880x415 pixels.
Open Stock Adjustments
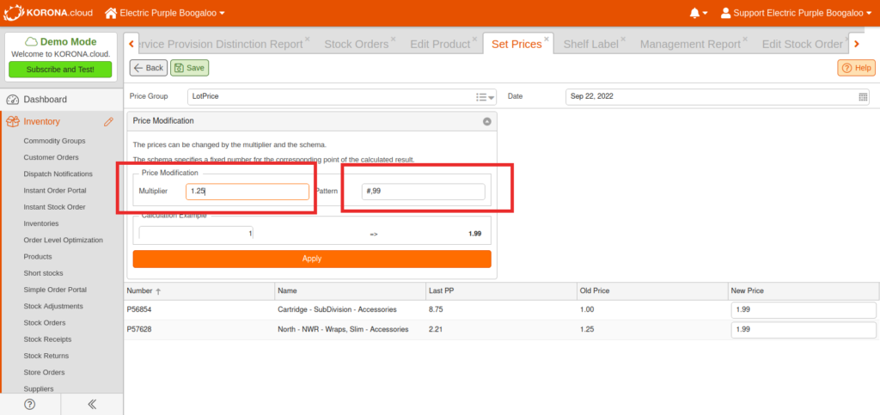click(53, 306)
